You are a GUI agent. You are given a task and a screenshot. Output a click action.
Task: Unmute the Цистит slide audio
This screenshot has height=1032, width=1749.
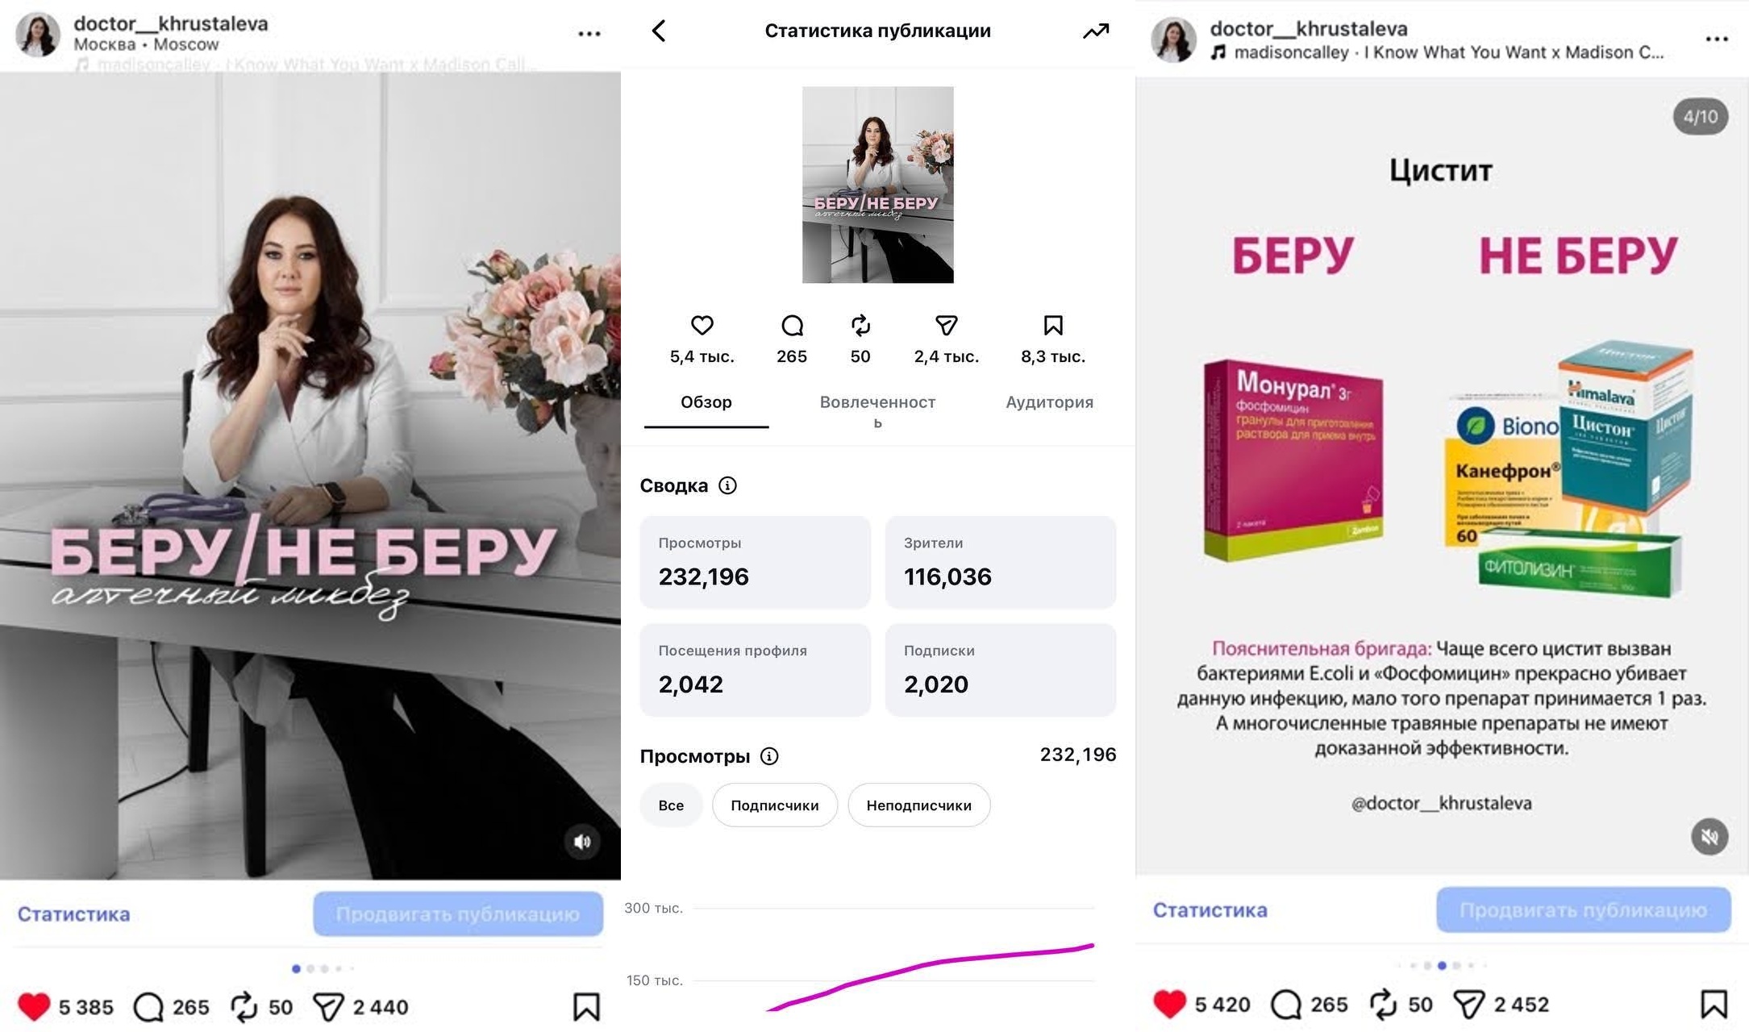(1709, 837)
